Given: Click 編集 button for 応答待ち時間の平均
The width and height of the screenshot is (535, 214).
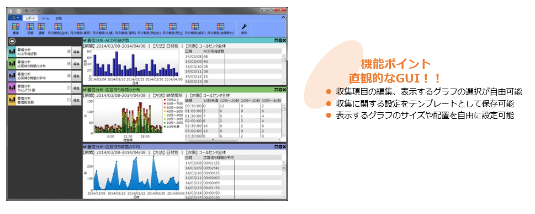Looking at the screenshot, I should tap(76, 76).
